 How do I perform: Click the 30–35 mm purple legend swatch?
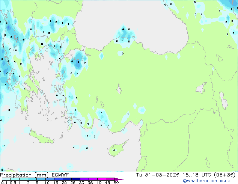pos(84,179)
